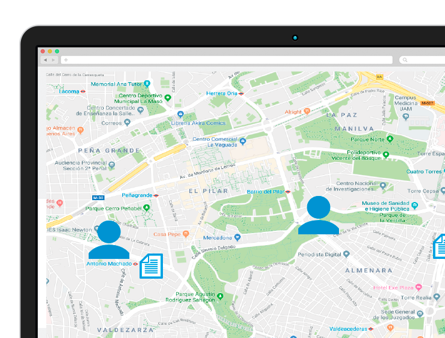The height and width of the screenshot is (338, 445).
Task: Click Centro Deportivo Municipal La Masó pin
Action: pos(168,98)
